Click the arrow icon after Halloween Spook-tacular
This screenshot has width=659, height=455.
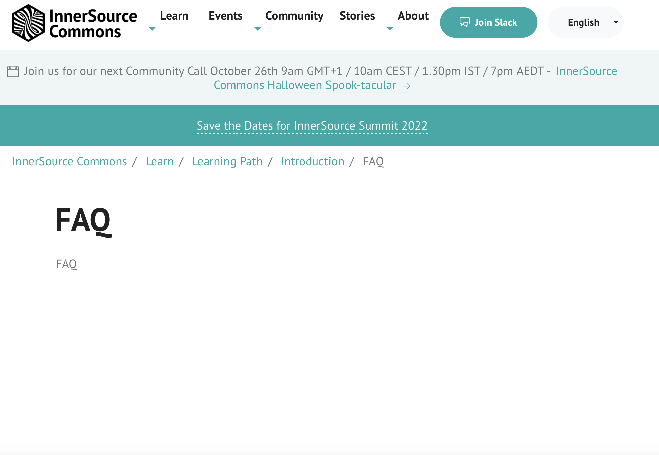point(407,86)
